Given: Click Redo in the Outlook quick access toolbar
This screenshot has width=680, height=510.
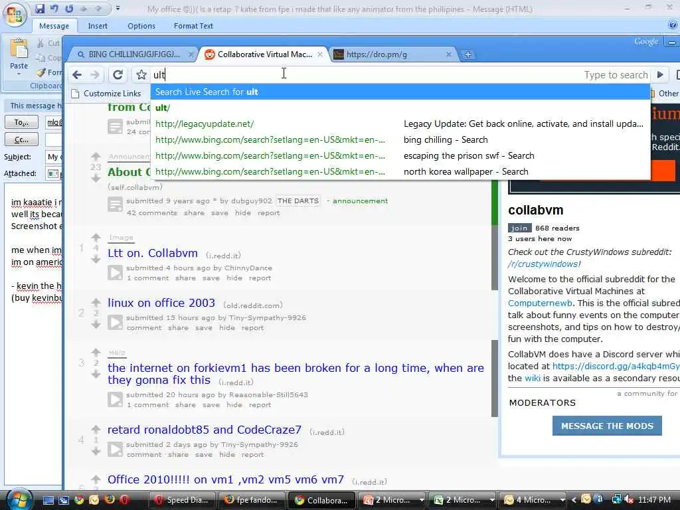Looking at the screenshot, I should tap(69, 9).
